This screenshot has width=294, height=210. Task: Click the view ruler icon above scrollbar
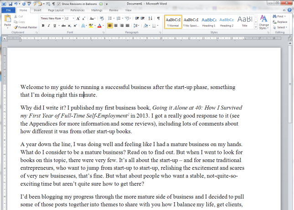tap(290, 38)
